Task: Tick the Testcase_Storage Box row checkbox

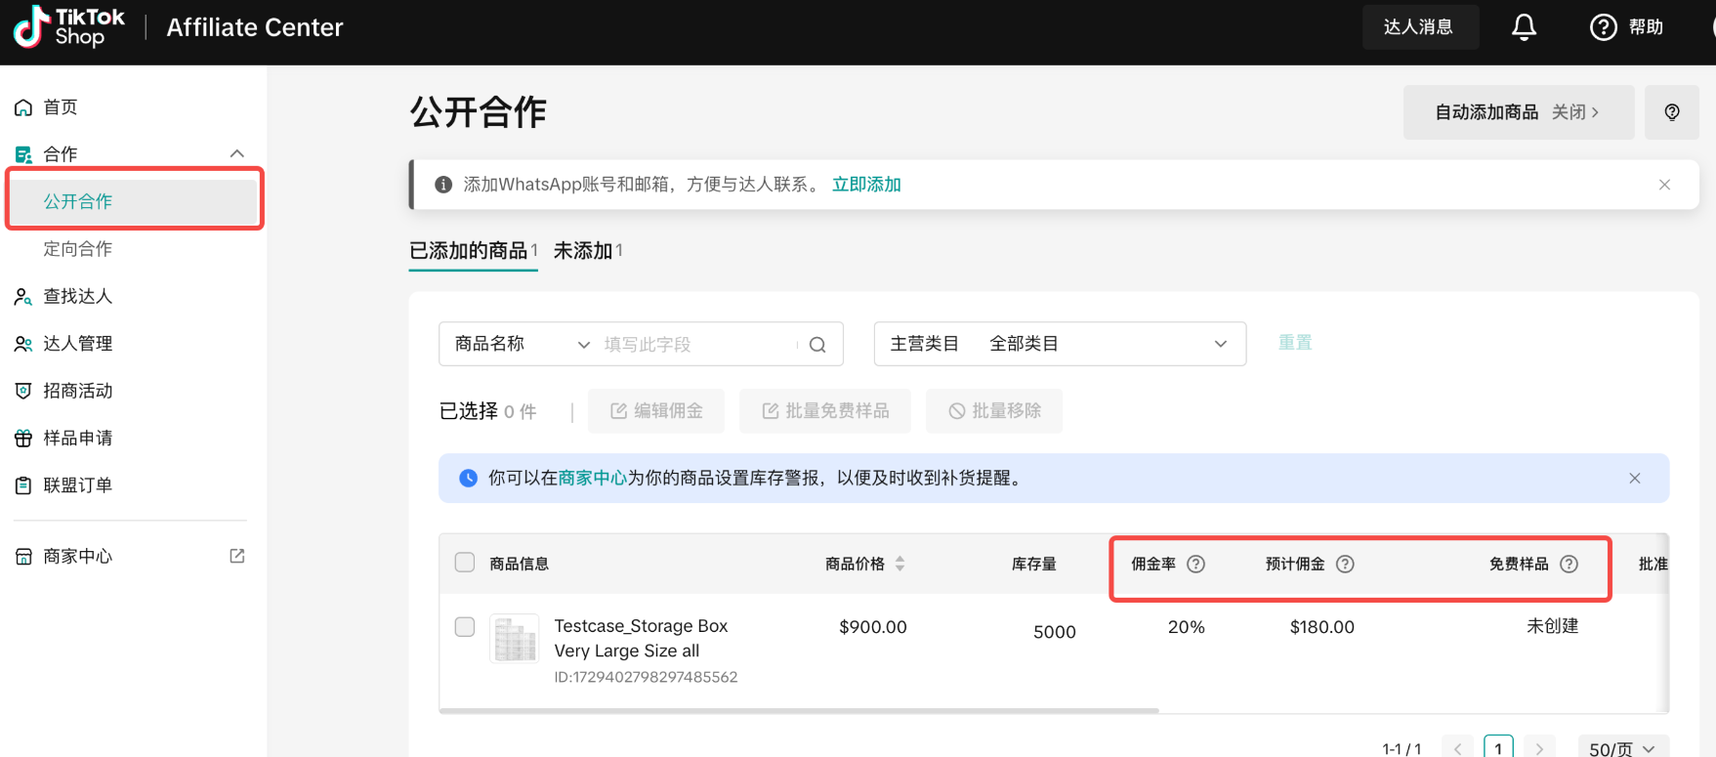Action: (465, 627)
